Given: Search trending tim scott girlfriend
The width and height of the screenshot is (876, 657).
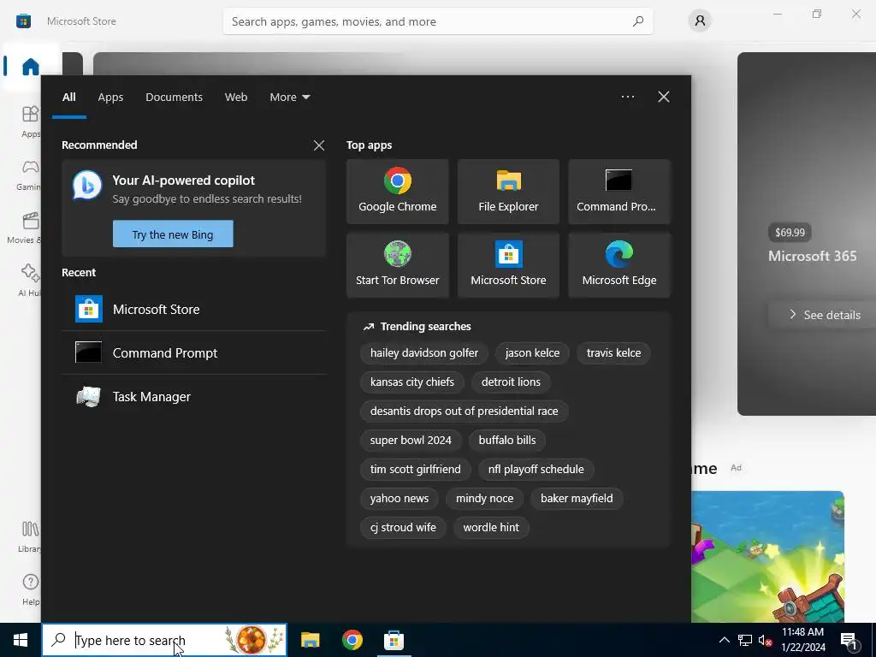Looking at the screenshot, I should (x=415, y=470).
